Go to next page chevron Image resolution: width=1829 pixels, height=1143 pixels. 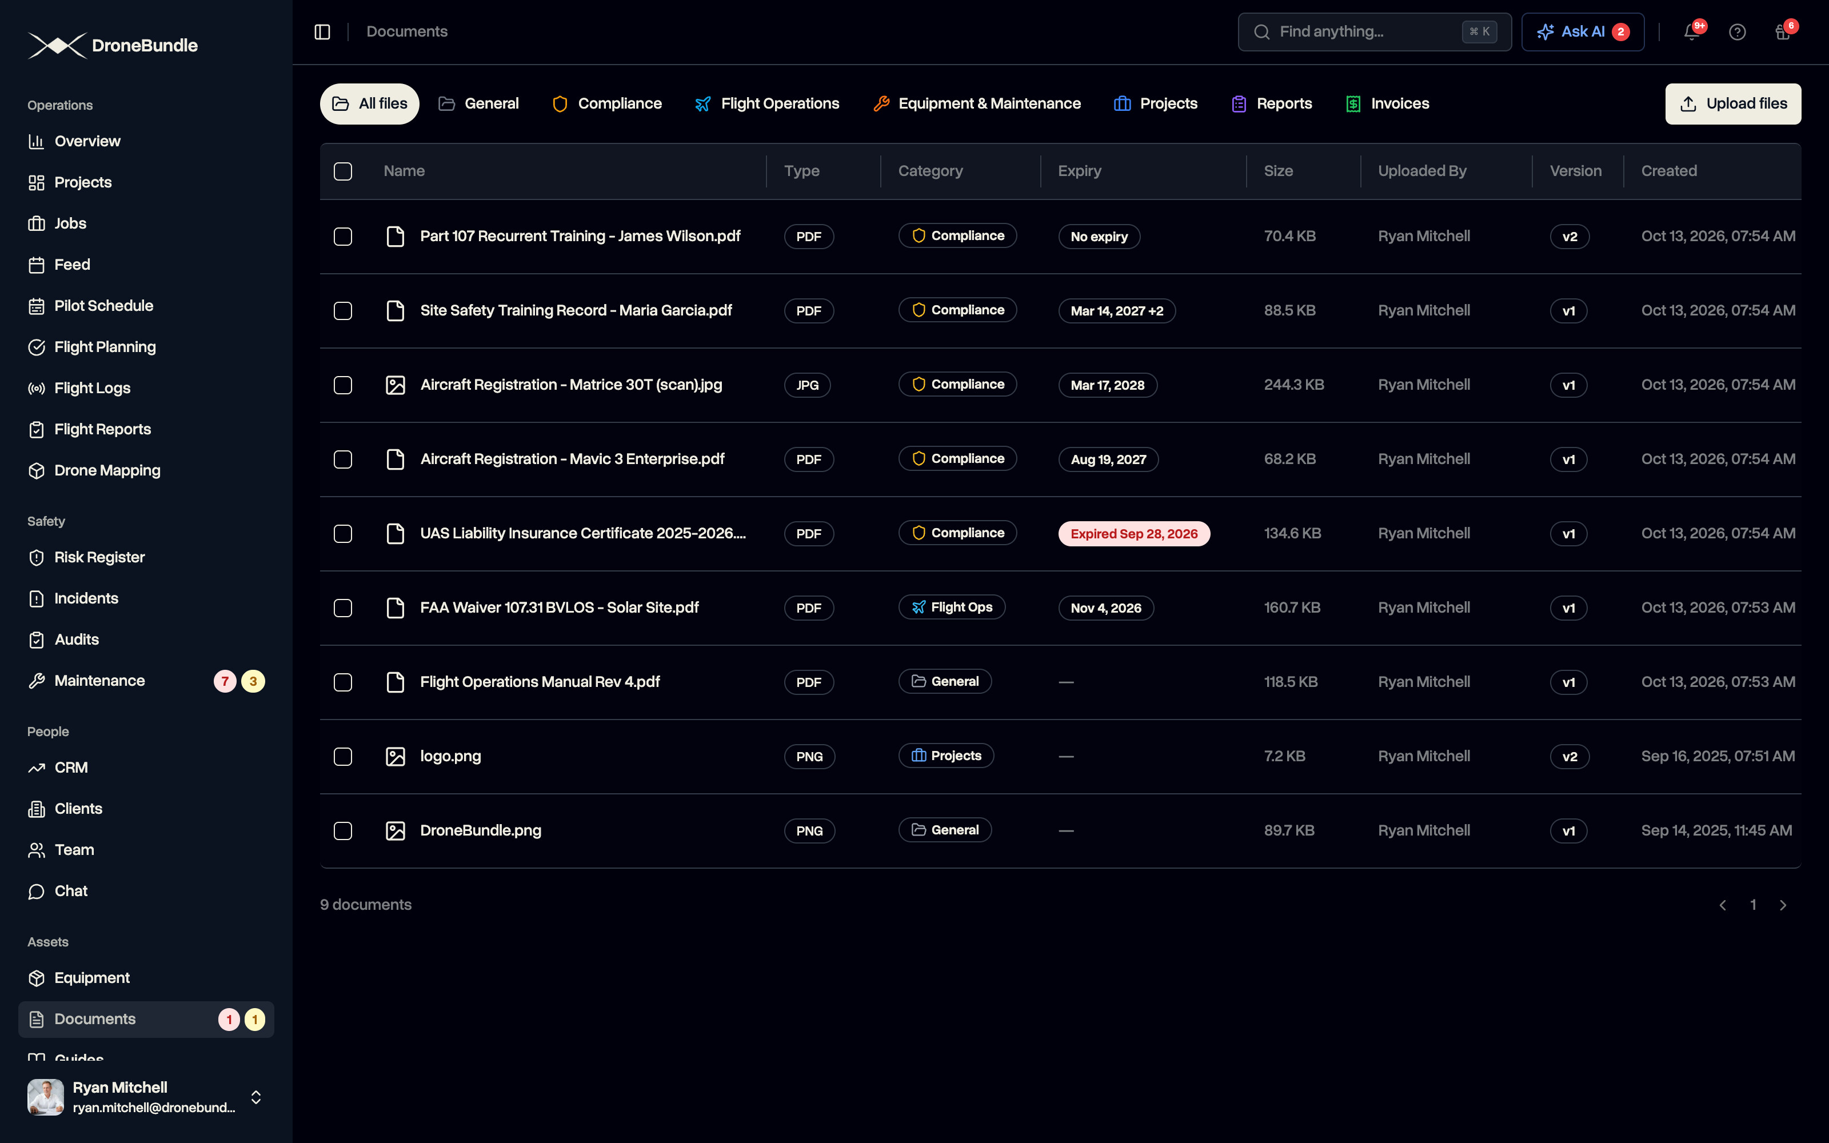[1783, 905]
